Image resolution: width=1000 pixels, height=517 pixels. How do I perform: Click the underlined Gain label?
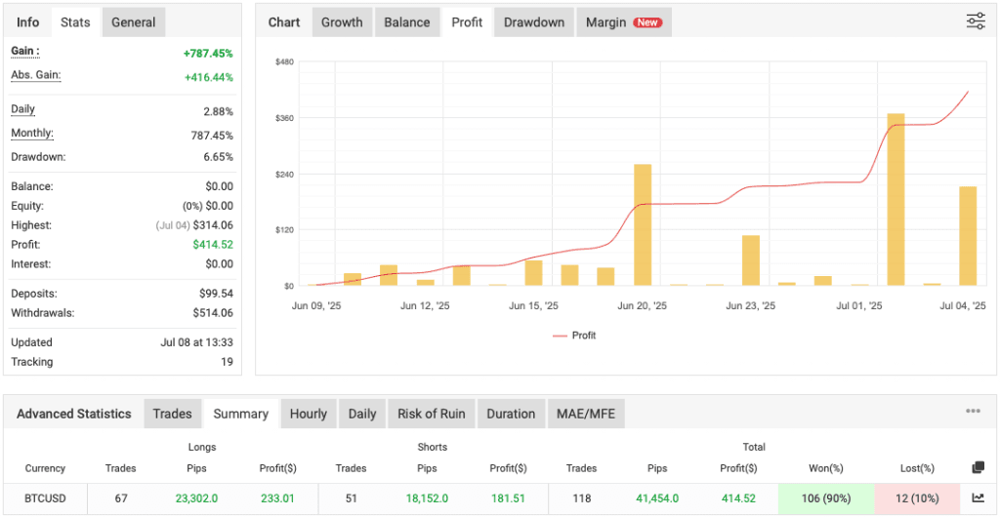(24, 51)
